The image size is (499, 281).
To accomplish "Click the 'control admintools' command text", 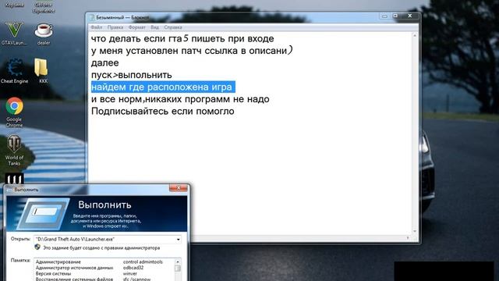I will click(143, 262).
